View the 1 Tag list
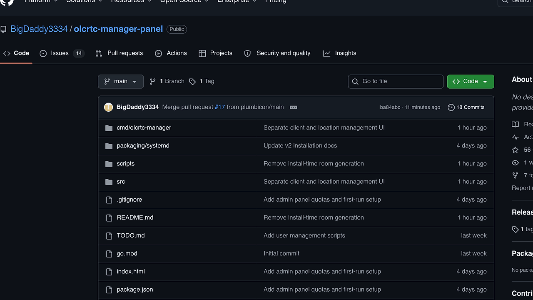Screen dimensions: 533x300 pos(202,81)
